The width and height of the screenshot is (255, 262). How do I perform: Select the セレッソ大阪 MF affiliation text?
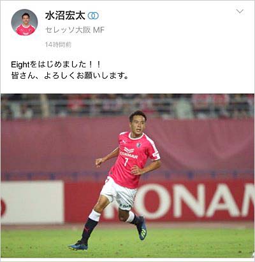(75, 30)
